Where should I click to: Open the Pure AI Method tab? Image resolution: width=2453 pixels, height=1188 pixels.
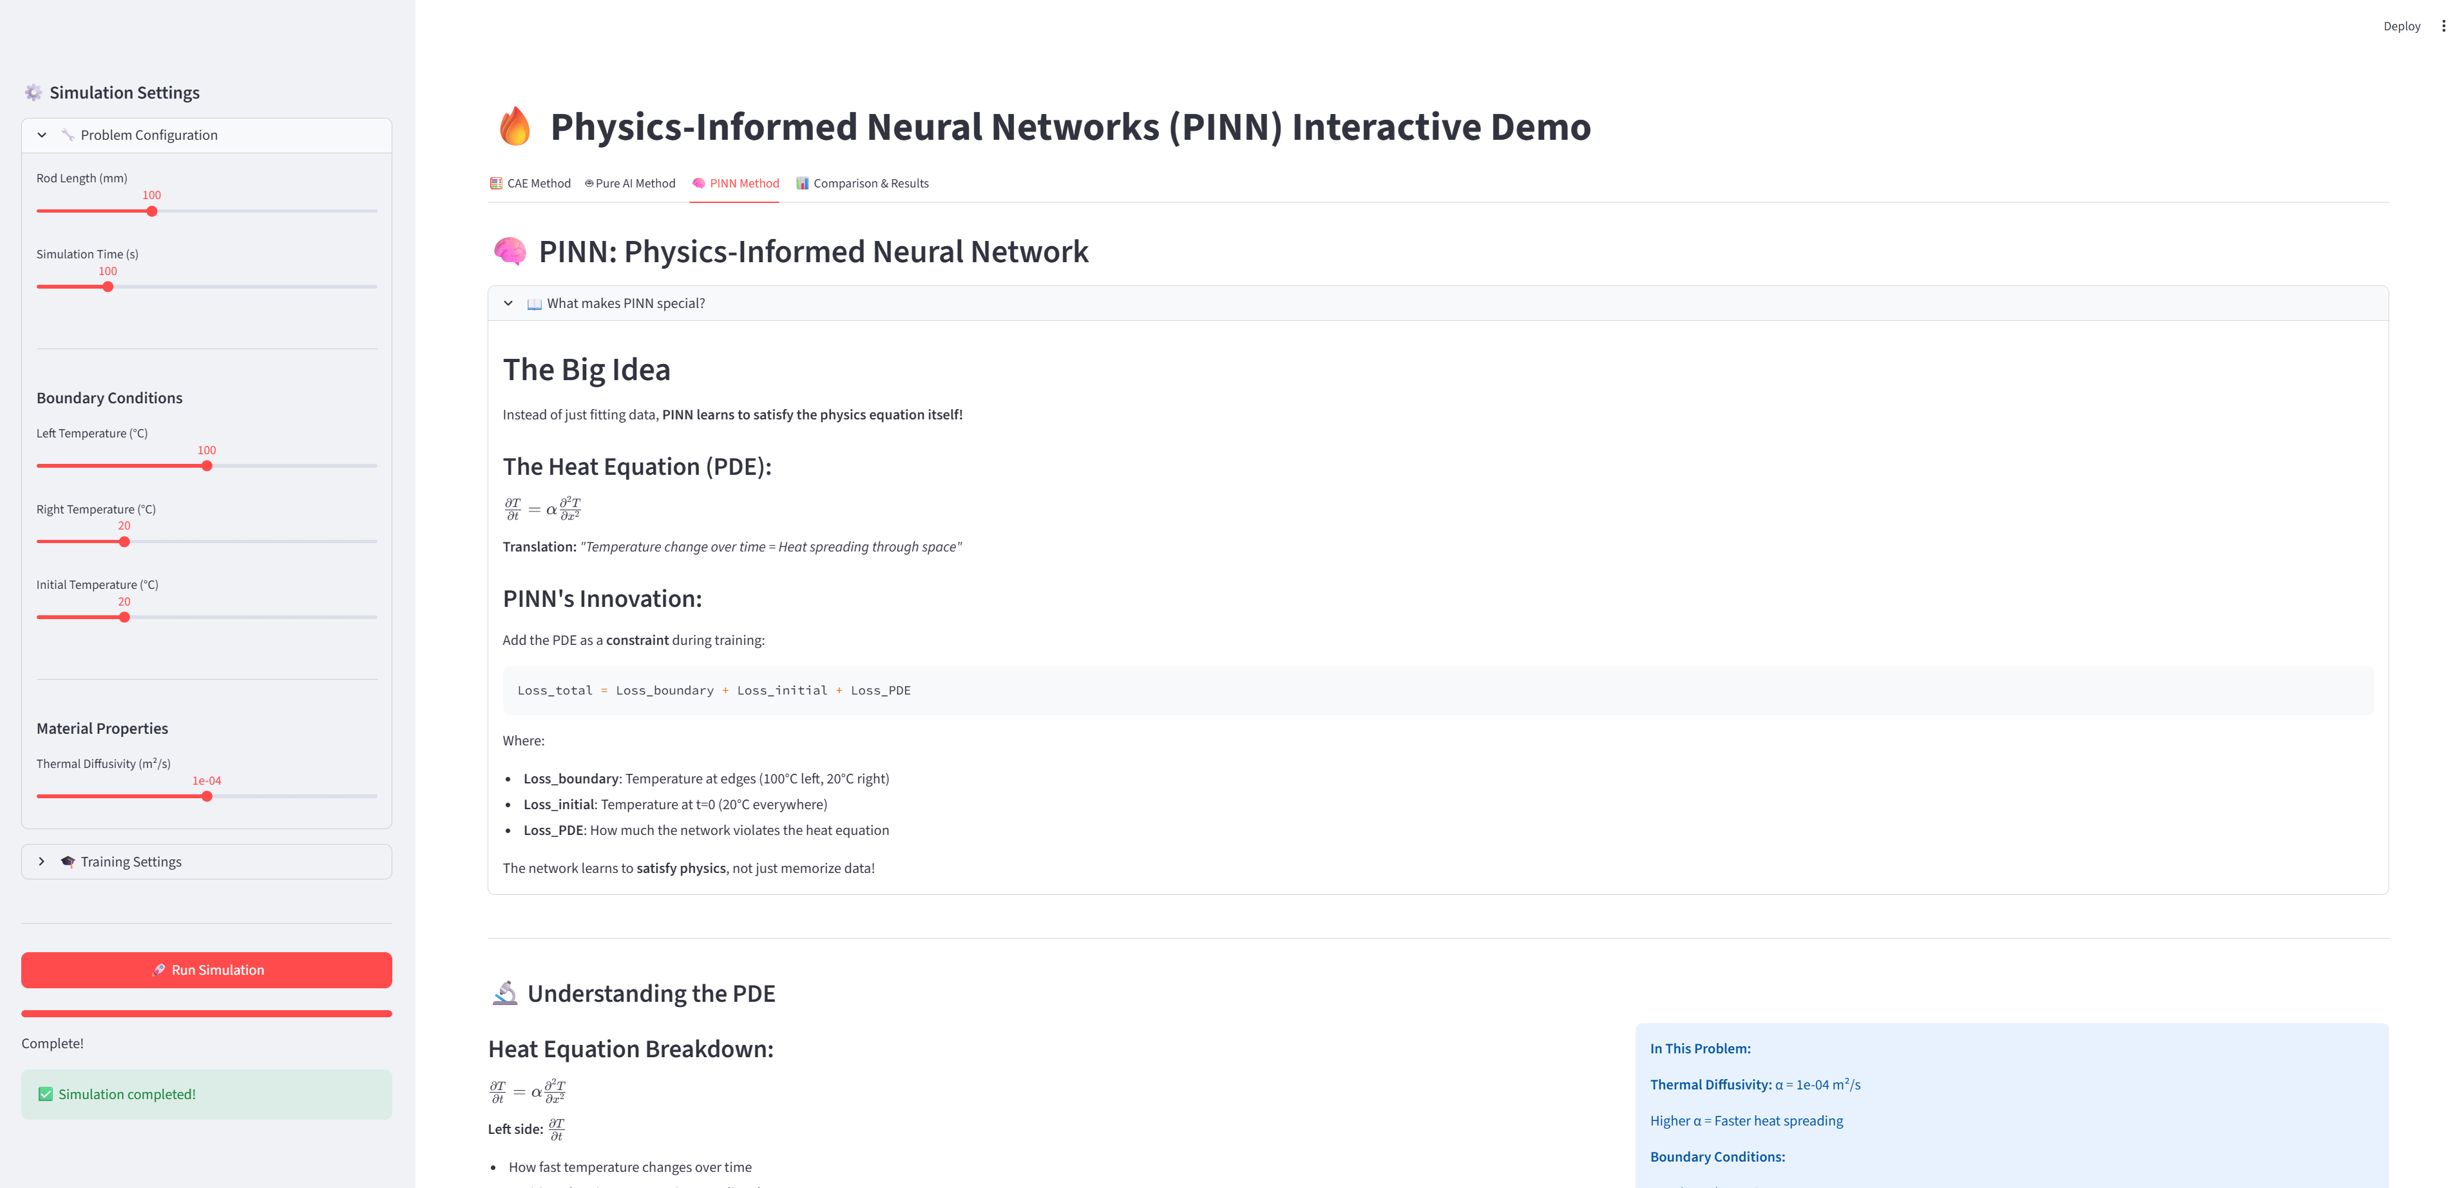point(631,183)
